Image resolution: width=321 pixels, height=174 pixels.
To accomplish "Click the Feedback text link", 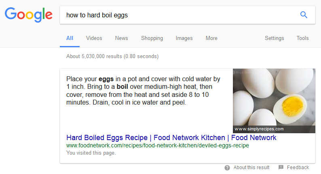I will coord(298,168).
